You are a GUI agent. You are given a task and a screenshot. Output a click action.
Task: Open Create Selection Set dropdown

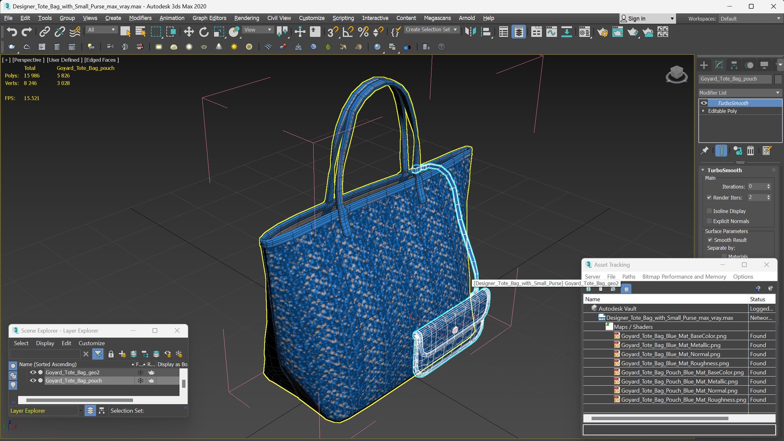point(431,29)
